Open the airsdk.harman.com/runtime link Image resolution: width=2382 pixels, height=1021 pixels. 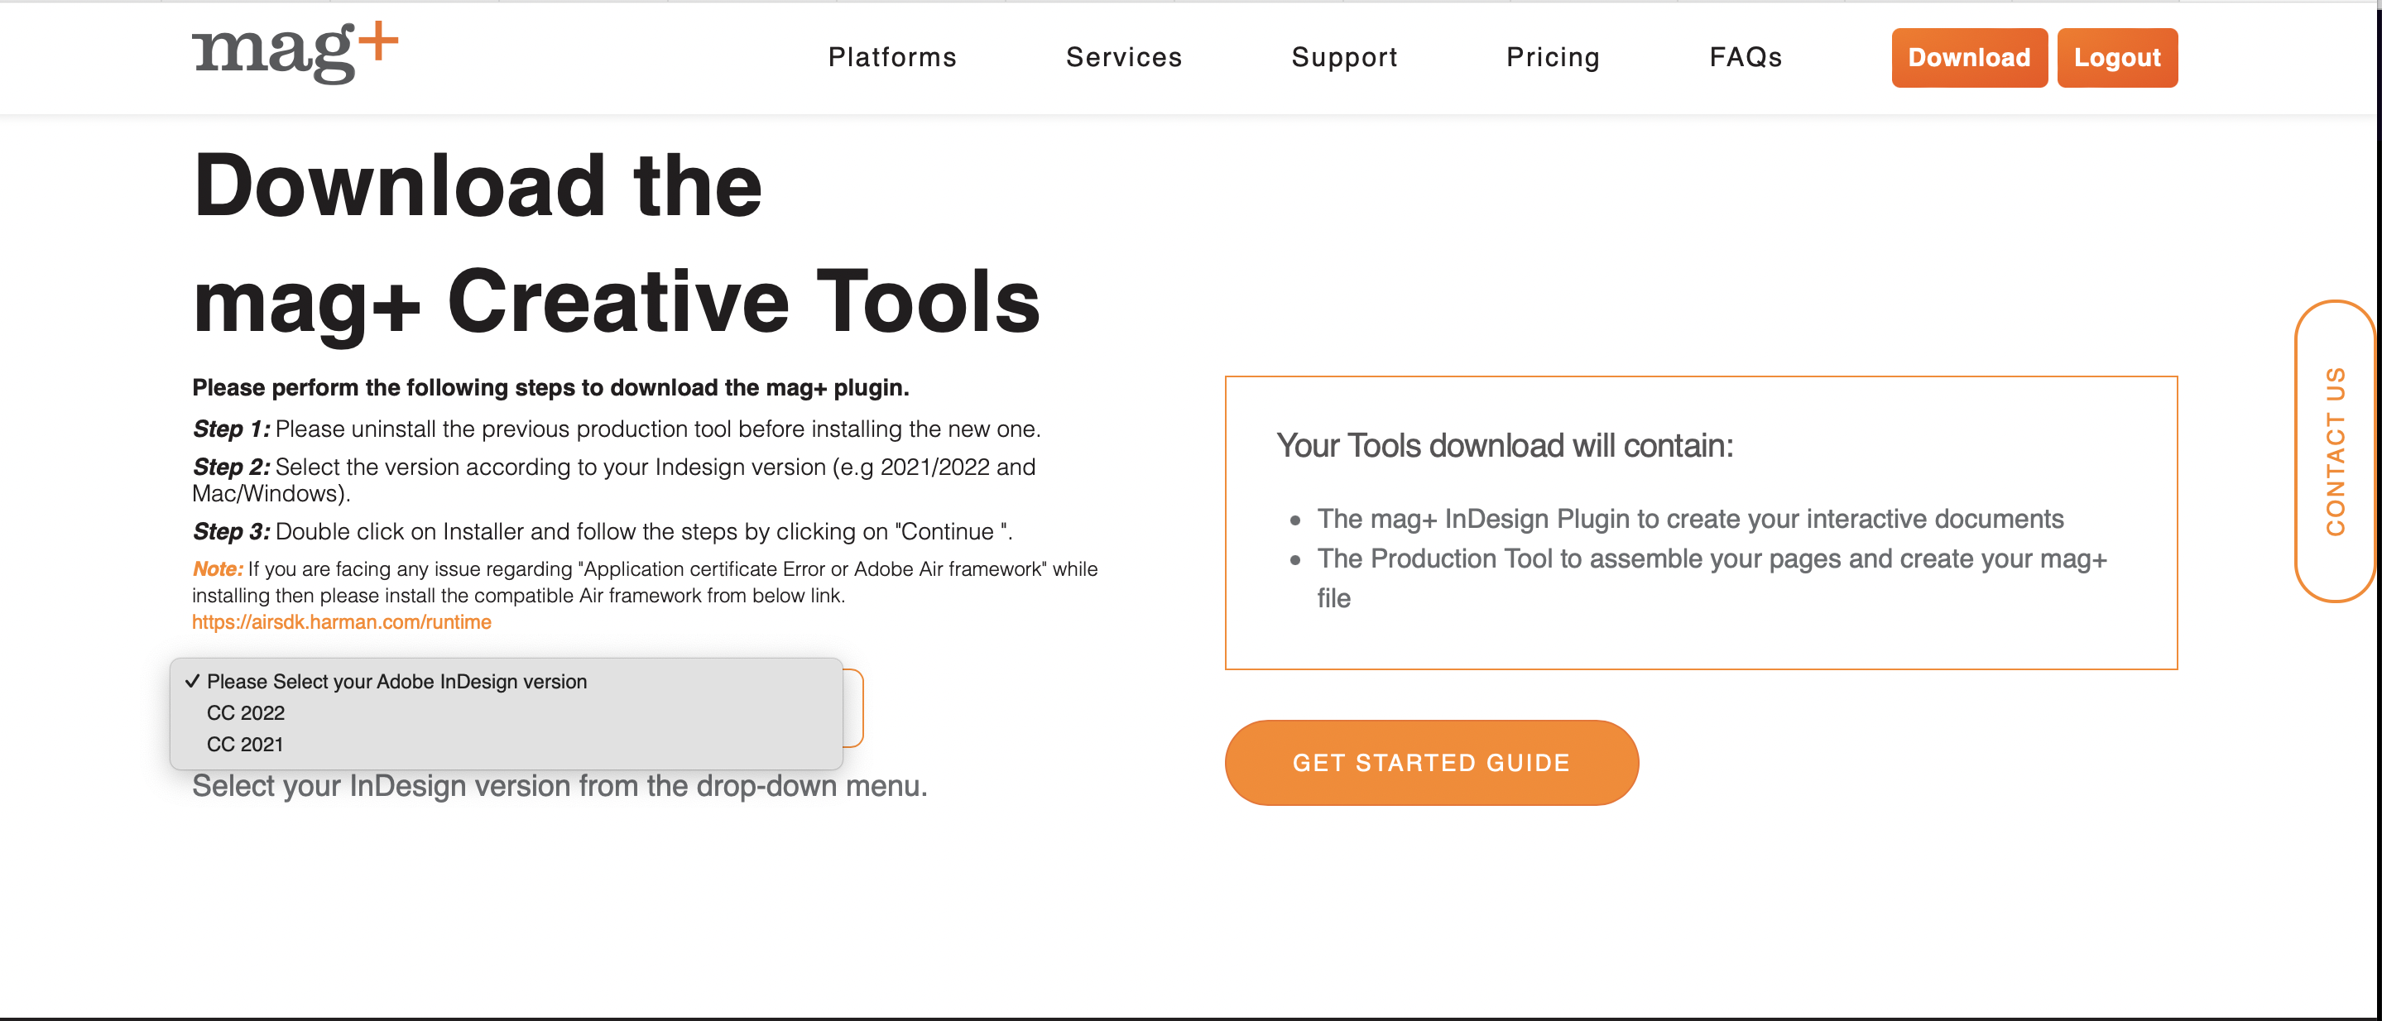tap(341, 622)
